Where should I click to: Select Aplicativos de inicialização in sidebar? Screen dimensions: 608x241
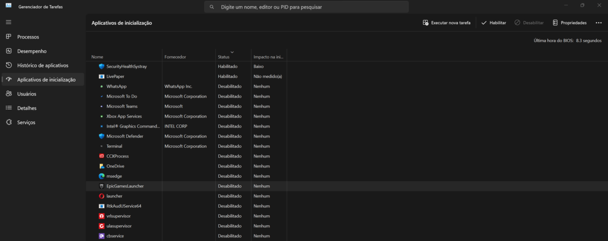(x=43, y=79)
